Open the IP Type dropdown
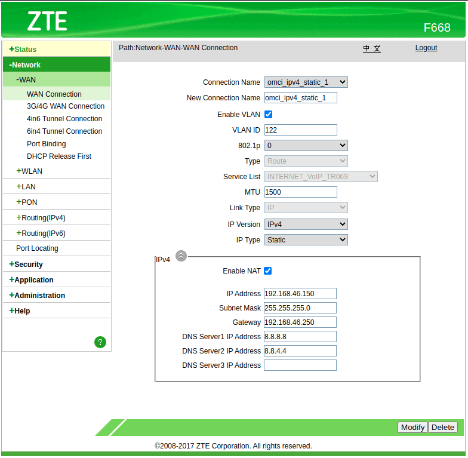468x458 pixels. (x=306, y=240)
